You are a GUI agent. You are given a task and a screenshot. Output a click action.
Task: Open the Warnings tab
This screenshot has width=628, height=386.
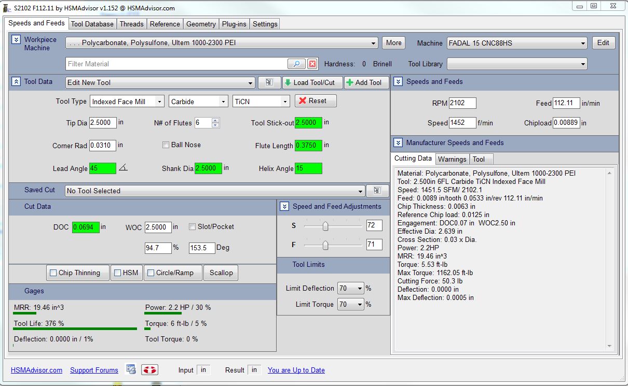[452, 159]
